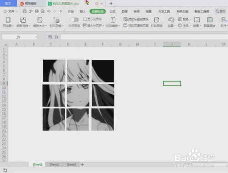Click the status bar icon at bottom-left

click(x=5, y=170)
